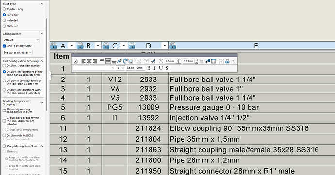This screenshot has width=335, height=175.
Task: Click the table header top icon
Action: [139, 61]
